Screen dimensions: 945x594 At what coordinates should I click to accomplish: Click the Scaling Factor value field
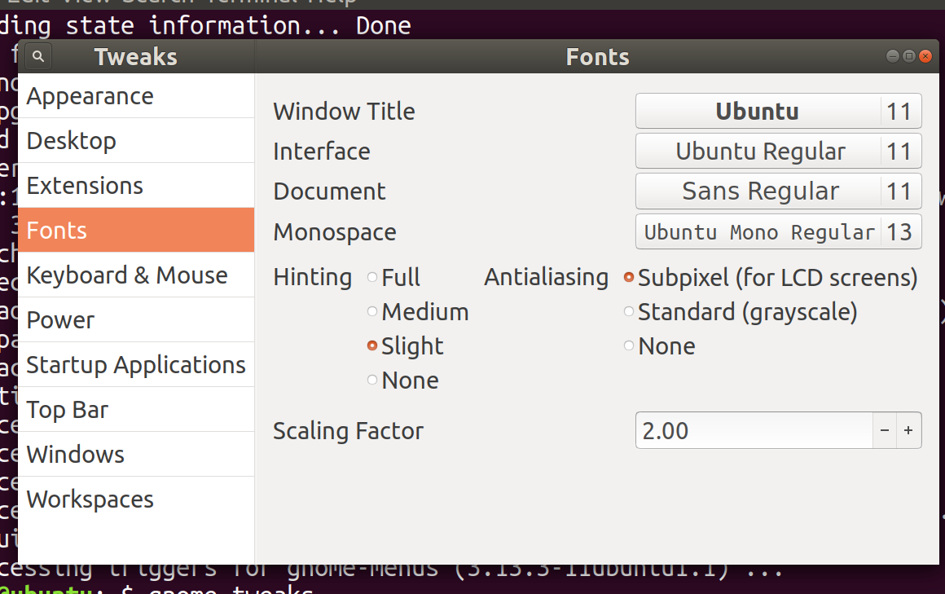pyautogui.click(x=754, y=430)
